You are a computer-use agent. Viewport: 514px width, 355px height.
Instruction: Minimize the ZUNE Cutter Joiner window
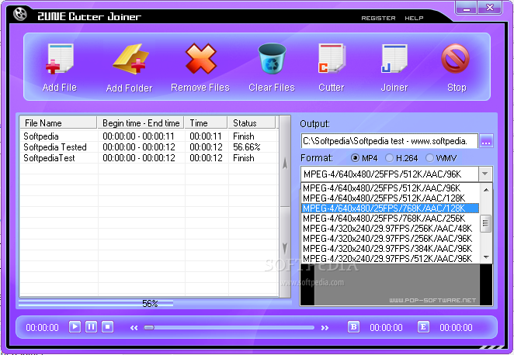click(466, 8)
